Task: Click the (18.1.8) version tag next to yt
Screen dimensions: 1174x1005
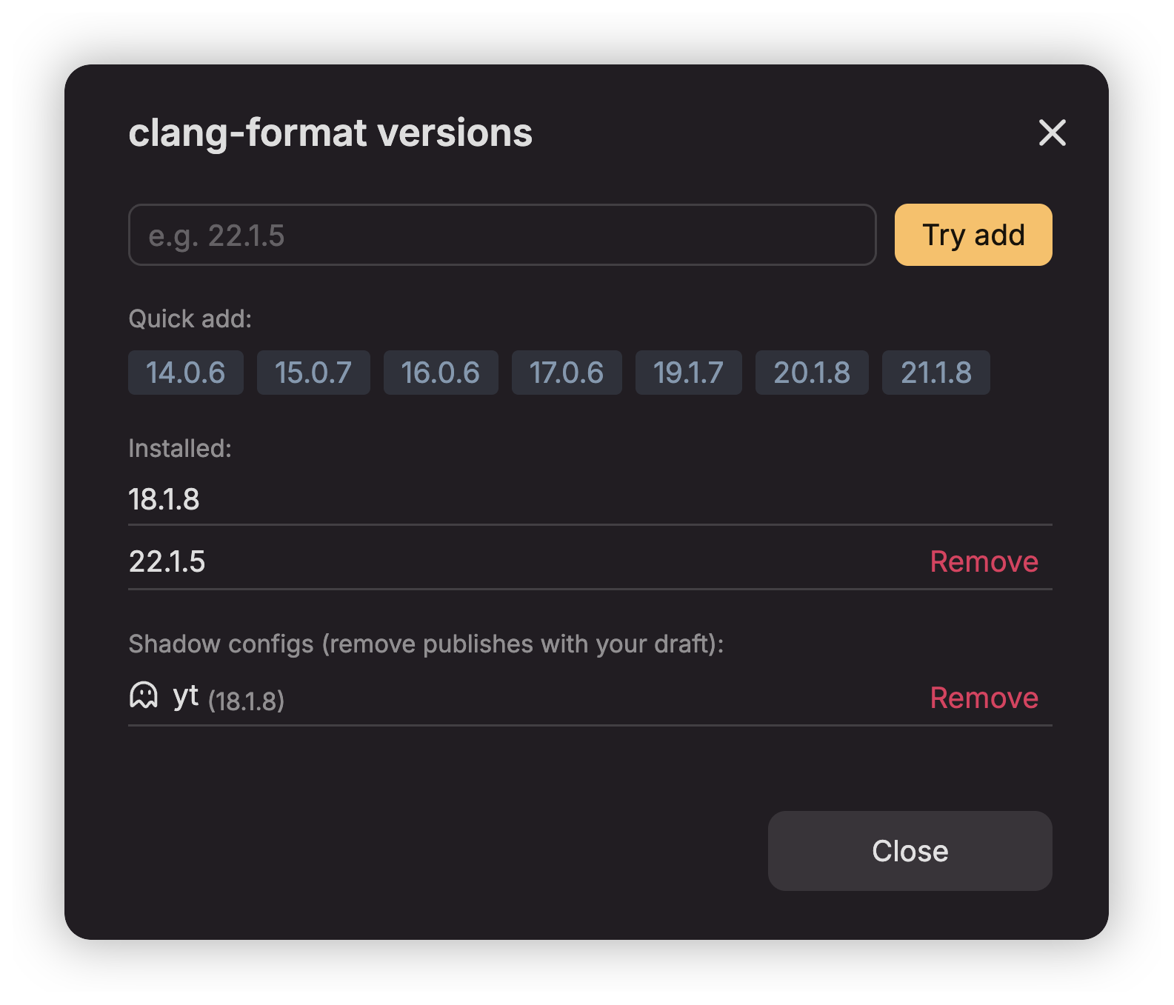Action: (247, 701)
